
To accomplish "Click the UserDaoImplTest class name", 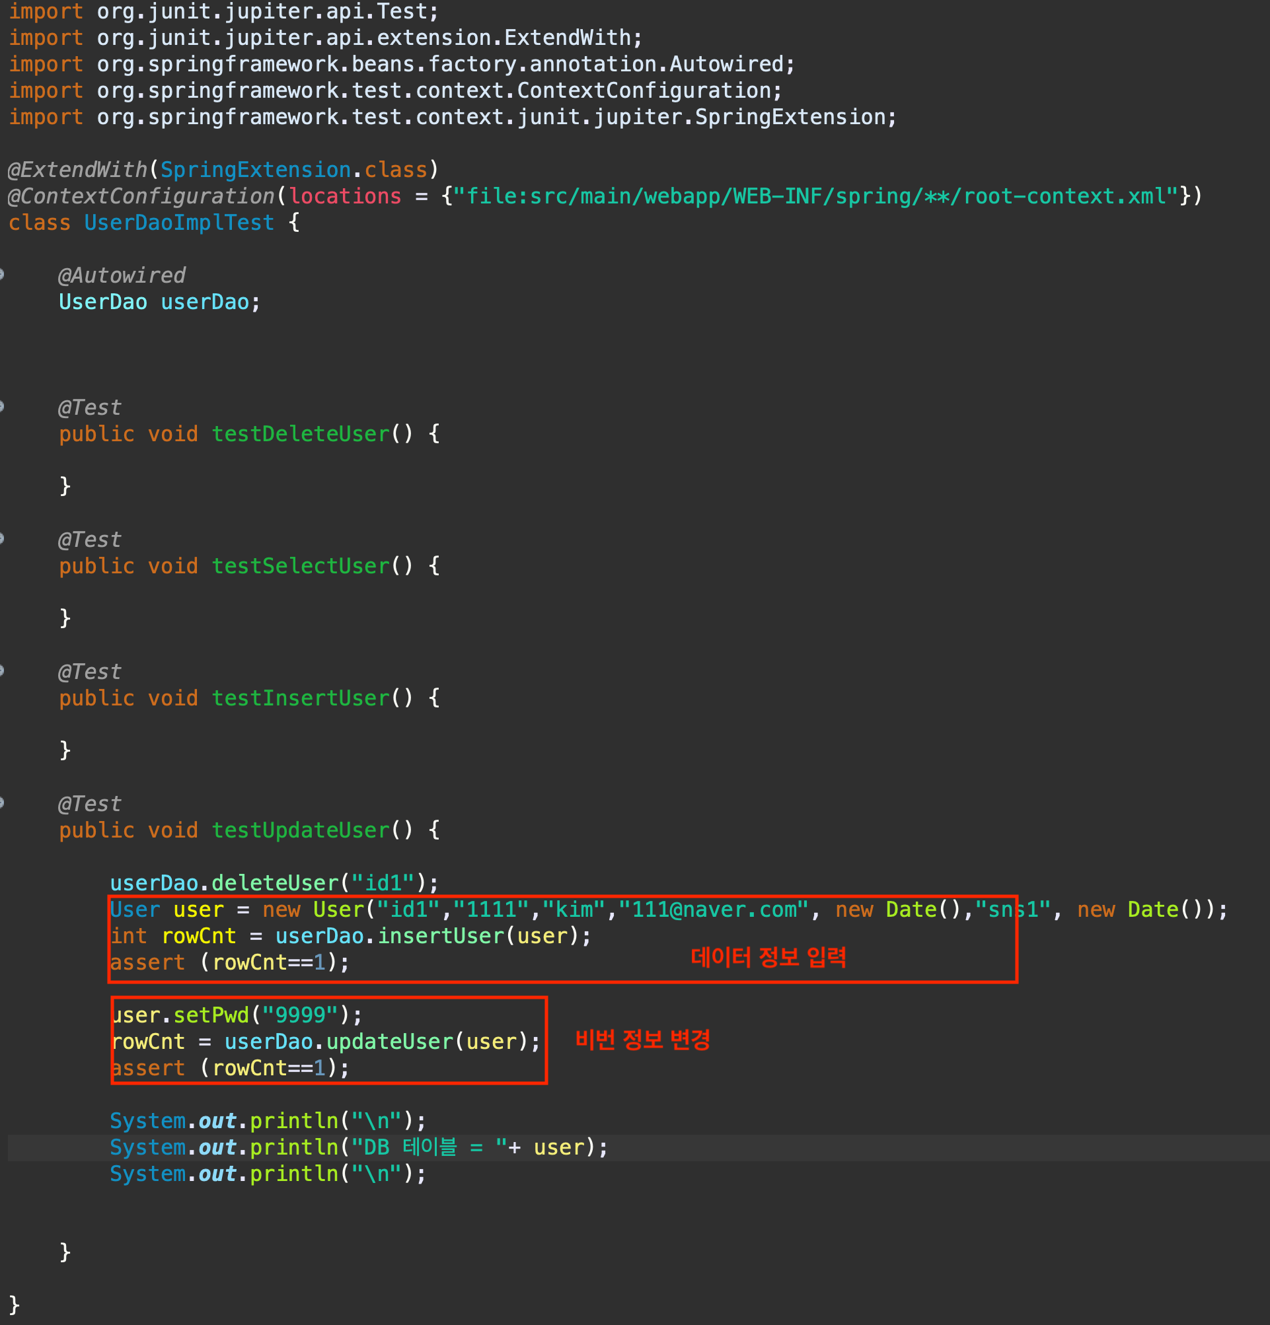I will [179, 223].
